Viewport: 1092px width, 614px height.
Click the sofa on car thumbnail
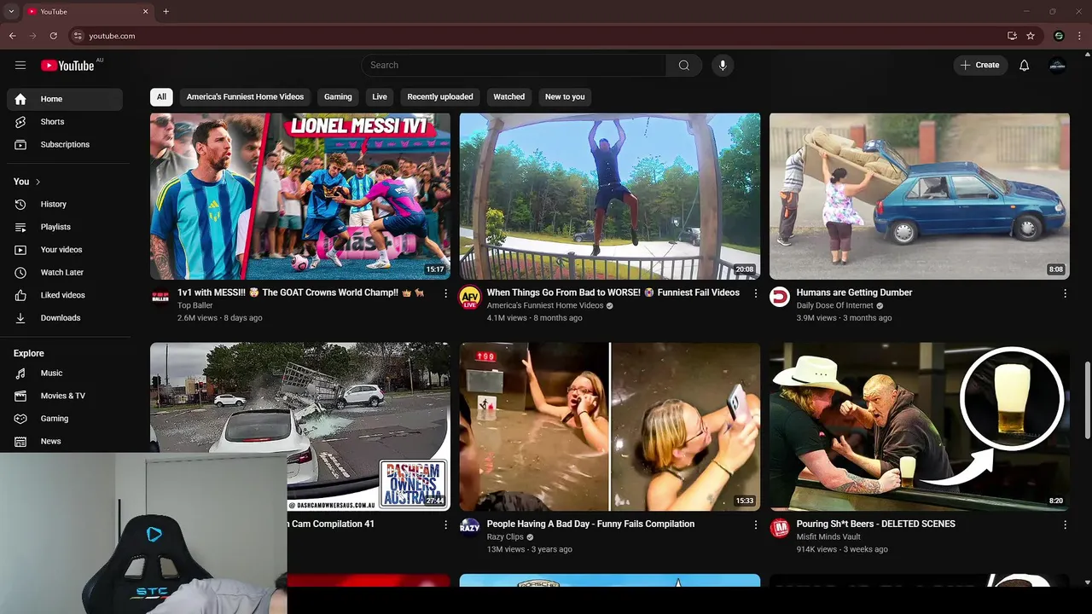click(920, 196)
